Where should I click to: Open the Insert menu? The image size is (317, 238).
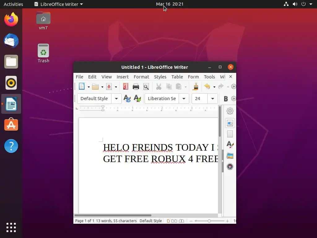(x=123, y=77)
